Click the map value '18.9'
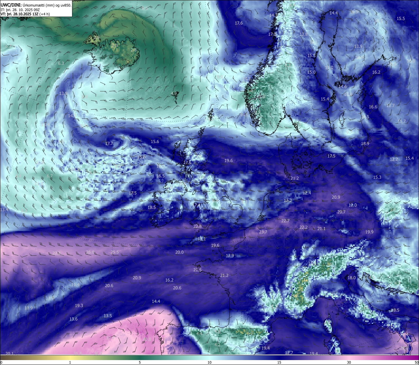The image size is (419, 365). 365,143
